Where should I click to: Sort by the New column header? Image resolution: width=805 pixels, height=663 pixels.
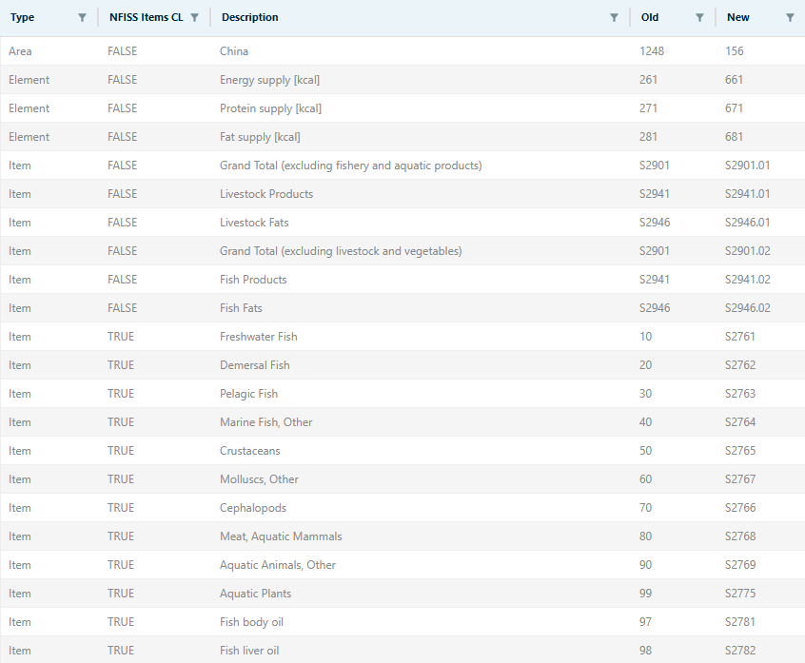[x=738, y=17]
